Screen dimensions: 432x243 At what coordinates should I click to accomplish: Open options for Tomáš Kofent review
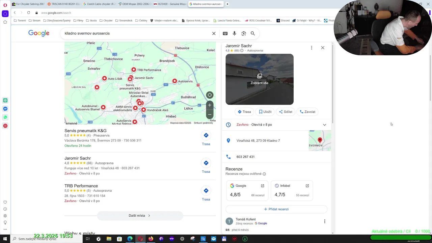(x=325, y=221)
